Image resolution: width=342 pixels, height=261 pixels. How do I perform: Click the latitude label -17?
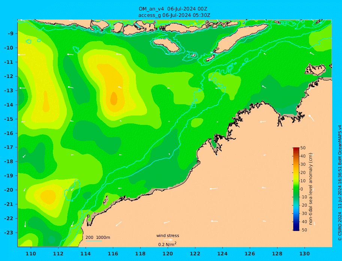point(9,147)
